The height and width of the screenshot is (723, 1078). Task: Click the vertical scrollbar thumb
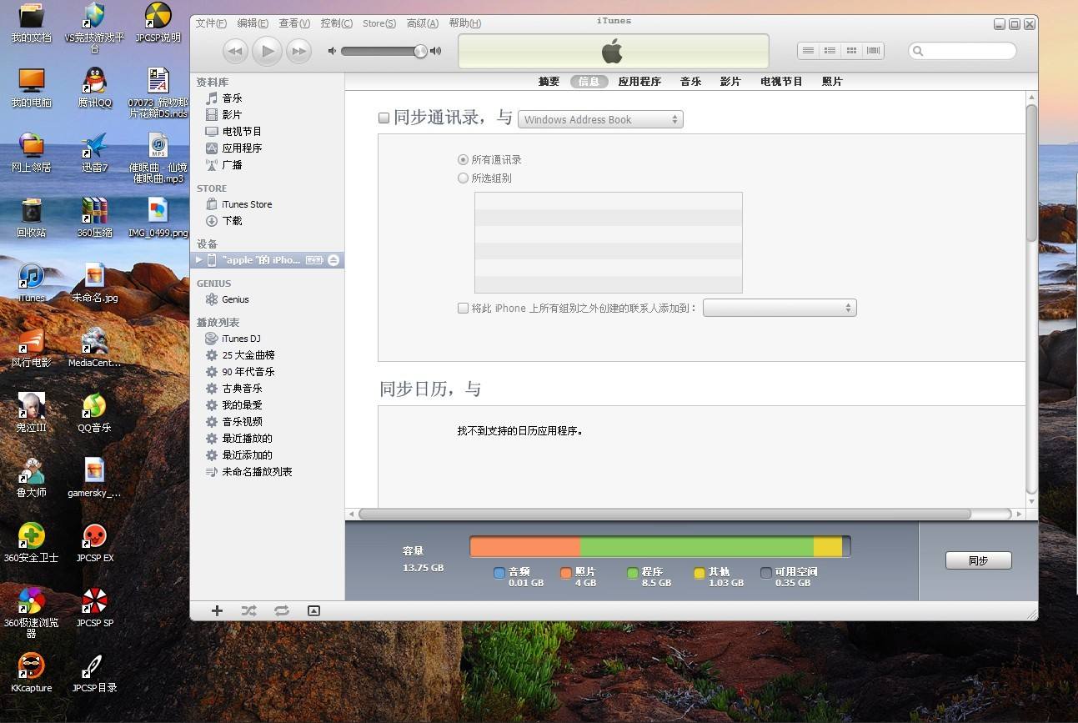1031,173
